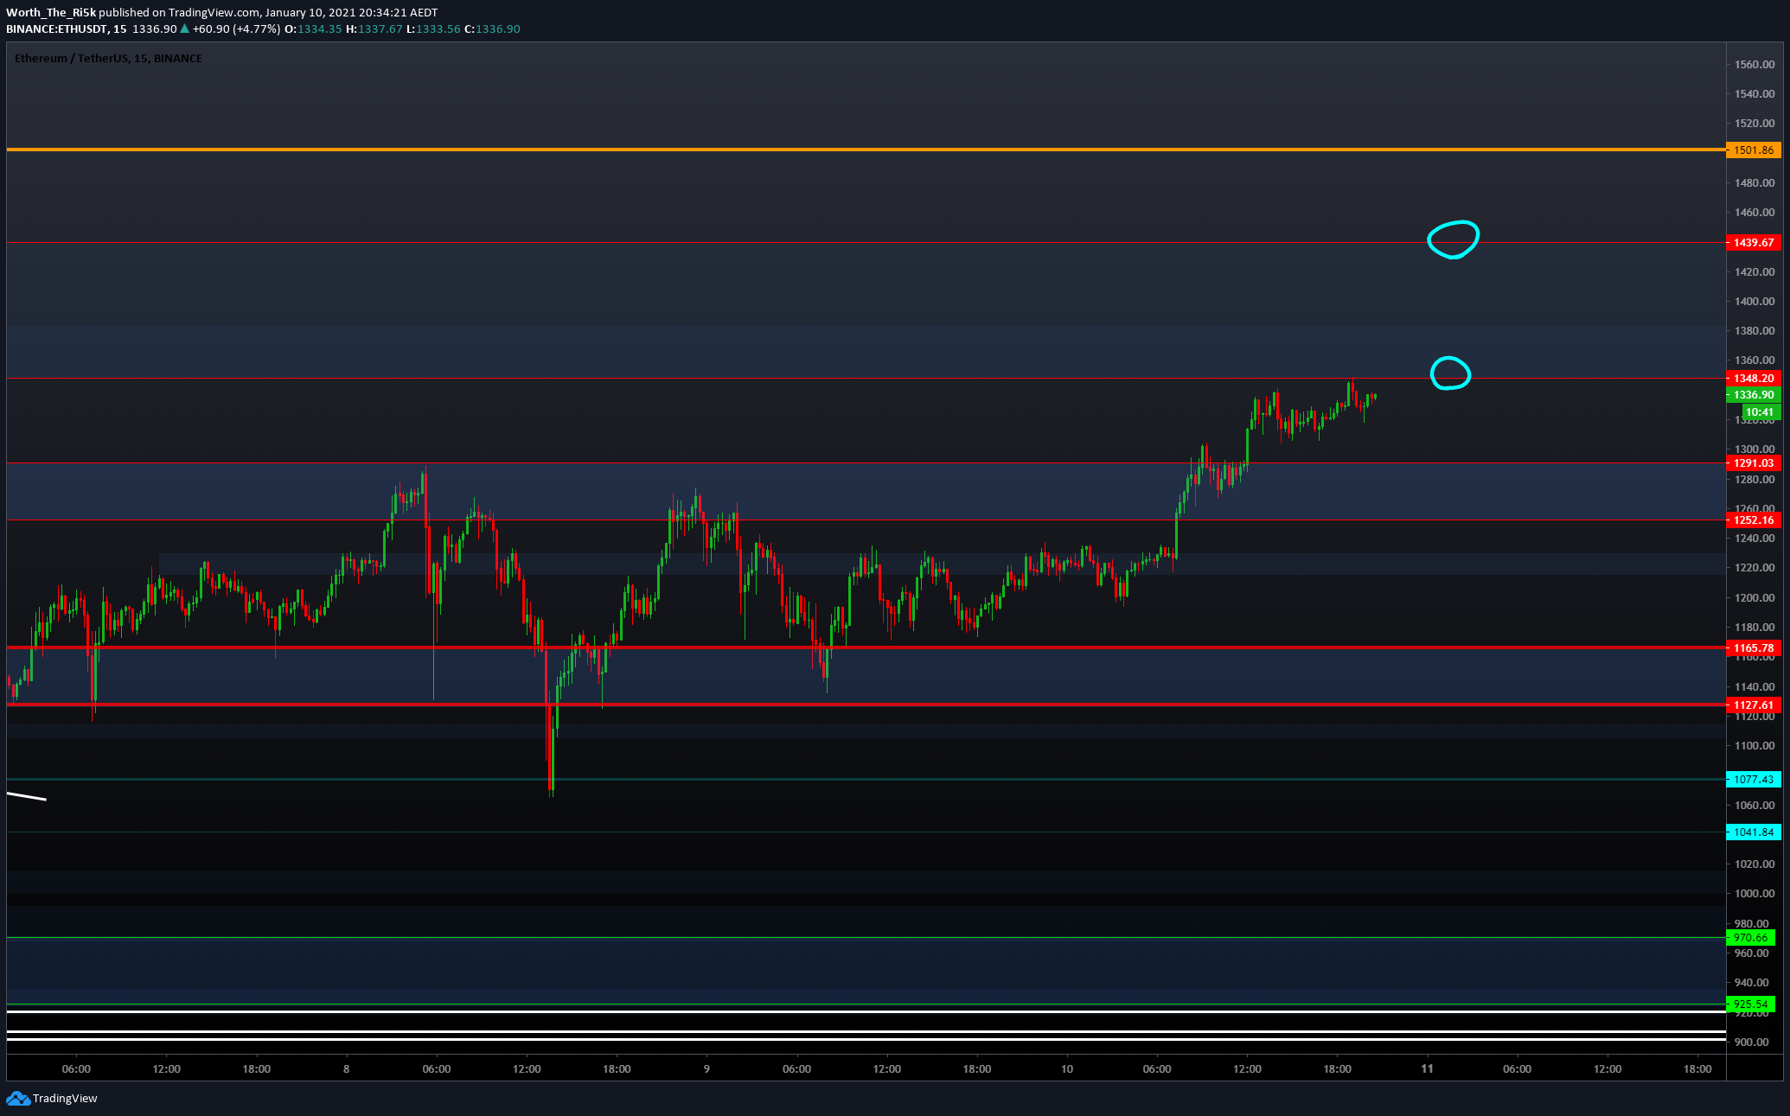Screen dimensions: 1790x1116
Task: Click the TradingView wordmark link
Action: 65,1098
